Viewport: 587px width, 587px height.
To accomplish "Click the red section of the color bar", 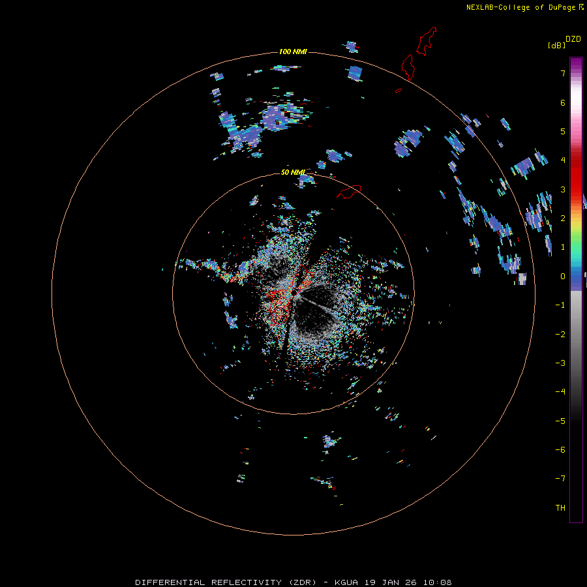I will pyautogui.click(x=576, y=174).
